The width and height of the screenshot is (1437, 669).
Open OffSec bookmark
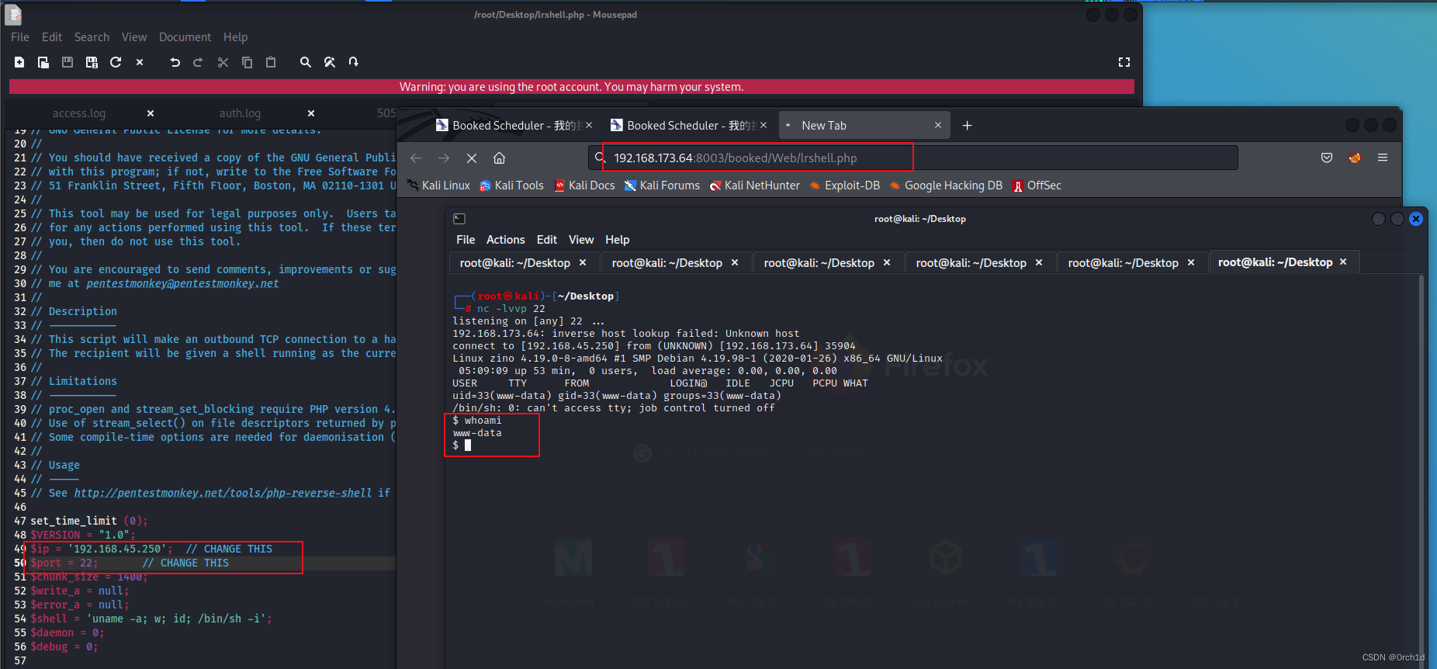[x=1037, y=185]
